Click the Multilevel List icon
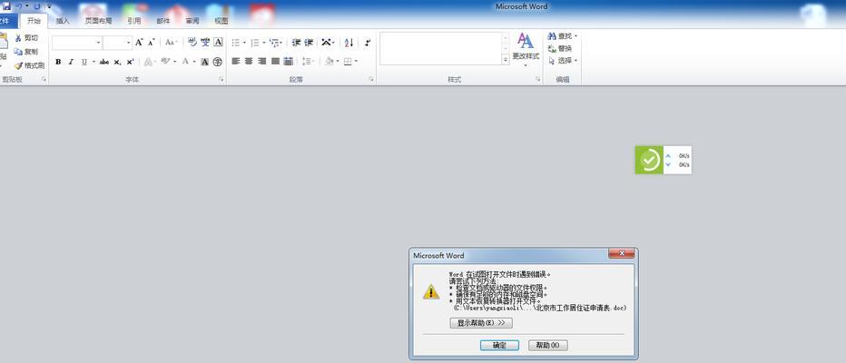The height and width of the screenshot is (363, 846). pos(276,42)
